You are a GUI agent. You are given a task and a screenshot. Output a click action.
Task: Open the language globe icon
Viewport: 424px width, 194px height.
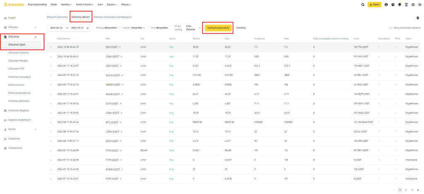tap(413, 5)
